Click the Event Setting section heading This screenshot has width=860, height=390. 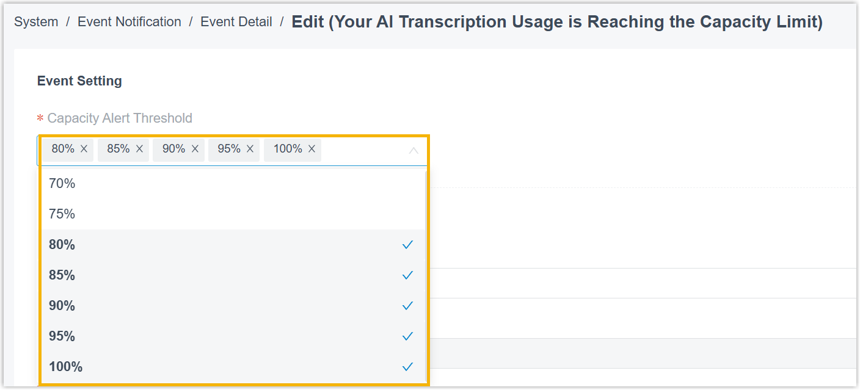pos(79,81)
